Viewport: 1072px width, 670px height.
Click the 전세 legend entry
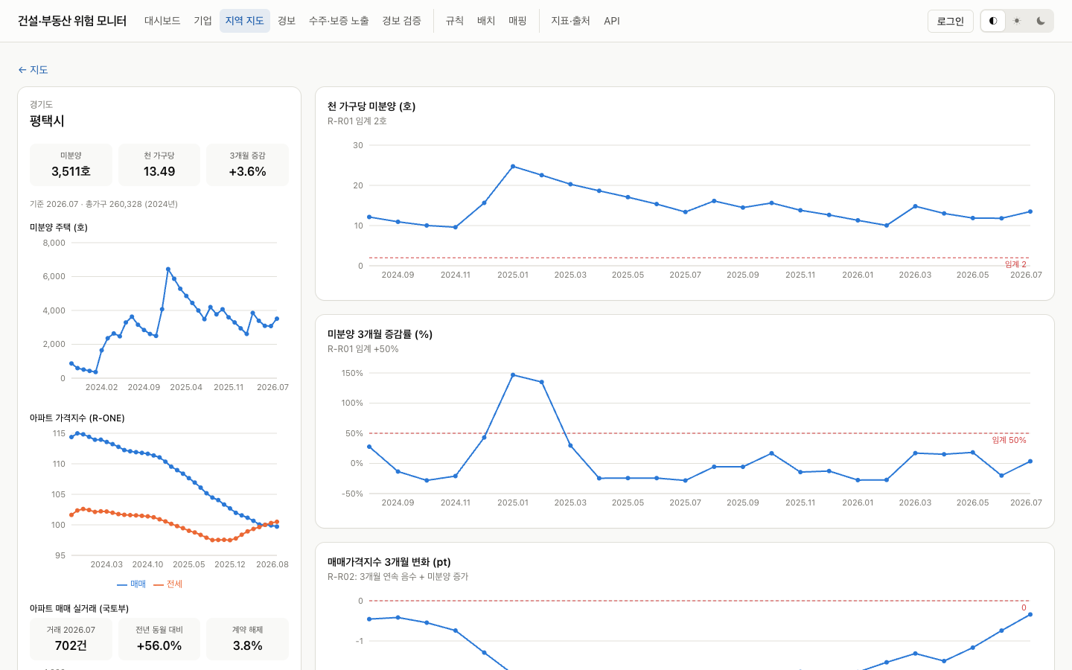(x=168, y=584)
